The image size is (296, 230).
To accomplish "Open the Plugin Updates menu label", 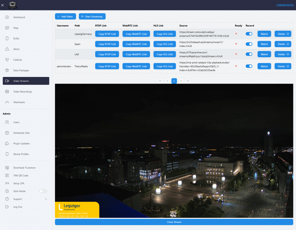I will tap(21, 143).
